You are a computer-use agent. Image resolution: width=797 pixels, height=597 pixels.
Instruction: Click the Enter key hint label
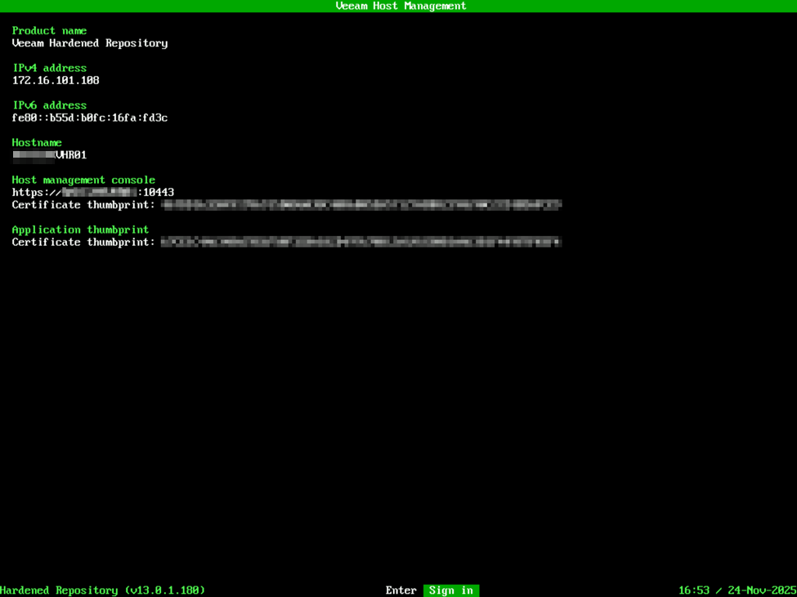point(401,590)
